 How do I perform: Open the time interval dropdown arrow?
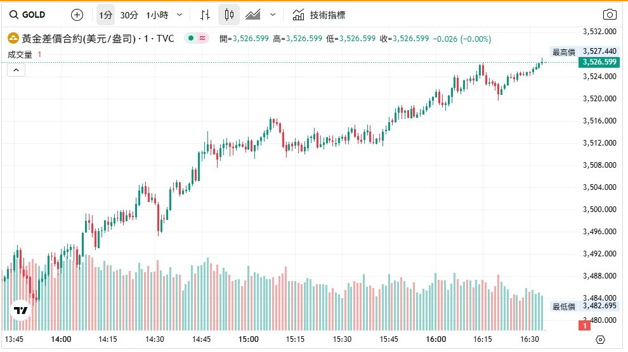180,15
